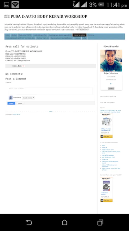Open the recent apps overview icon
Viewport: 129px width, 231px height.
100,223
